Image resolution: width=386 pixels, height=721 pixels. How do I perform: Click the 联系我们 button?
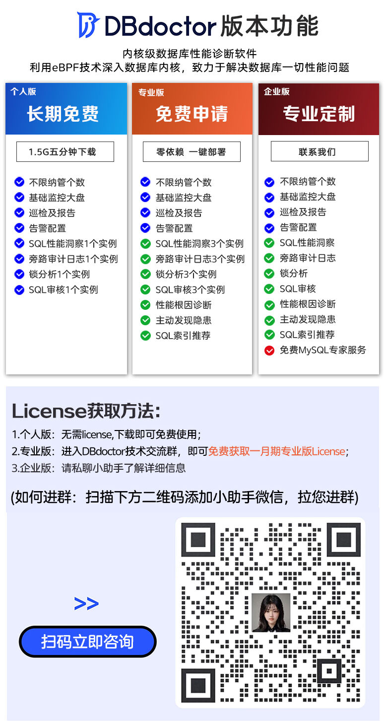320,151
